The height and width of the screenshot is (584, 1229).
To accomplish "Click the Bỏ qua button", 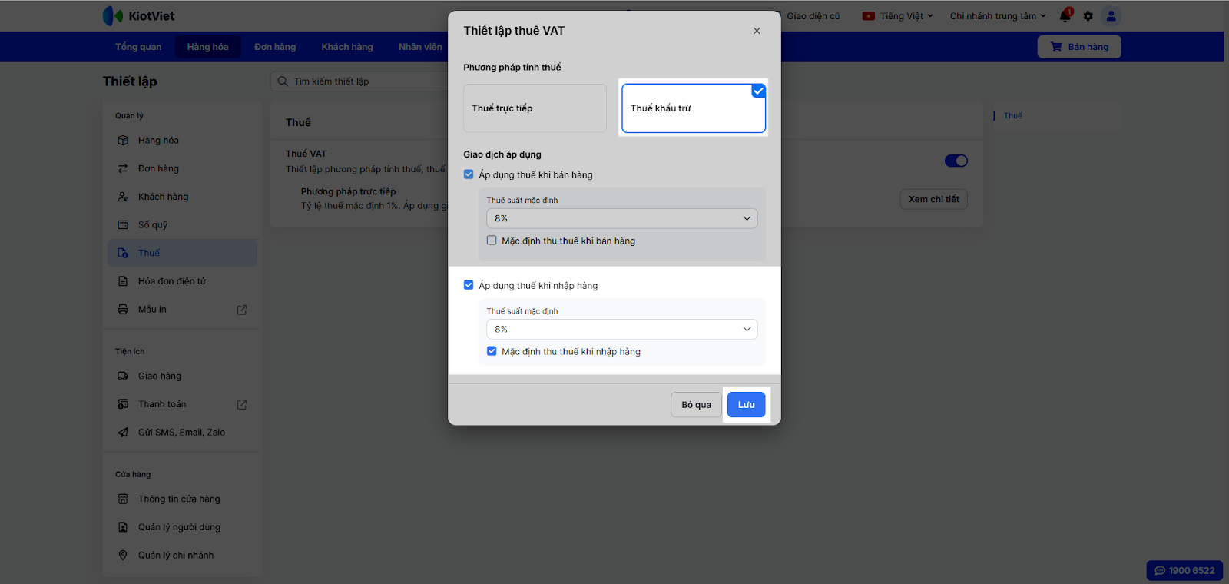I will coord(696,405).
